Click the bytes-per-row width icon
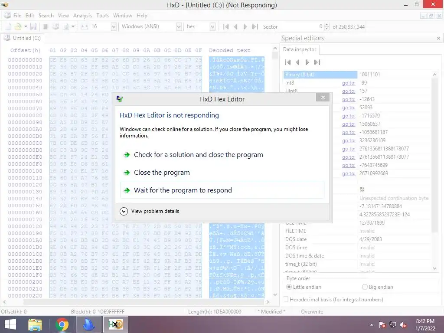 (85, 26)
